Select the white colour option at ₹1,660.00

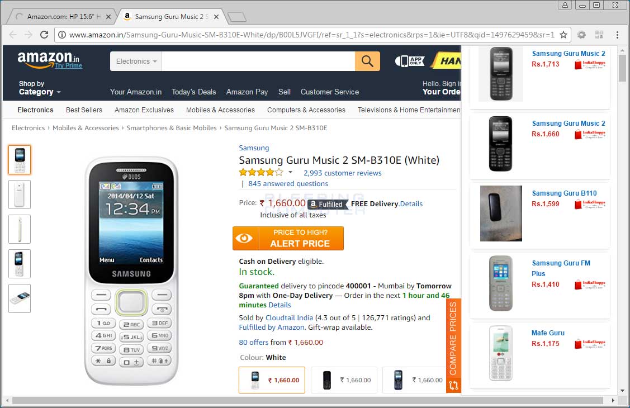click(272, 380)
